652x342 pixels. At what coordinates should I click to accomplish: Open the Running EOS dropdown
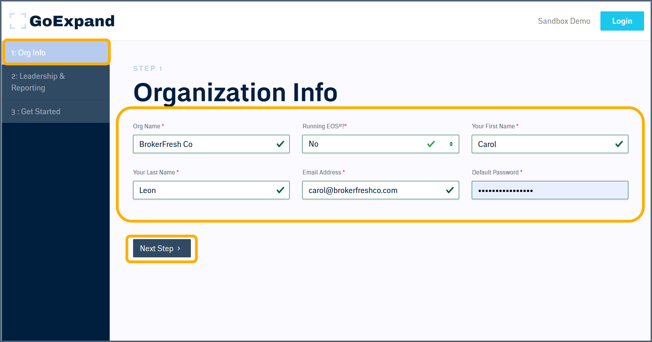[x=365, y=144]
